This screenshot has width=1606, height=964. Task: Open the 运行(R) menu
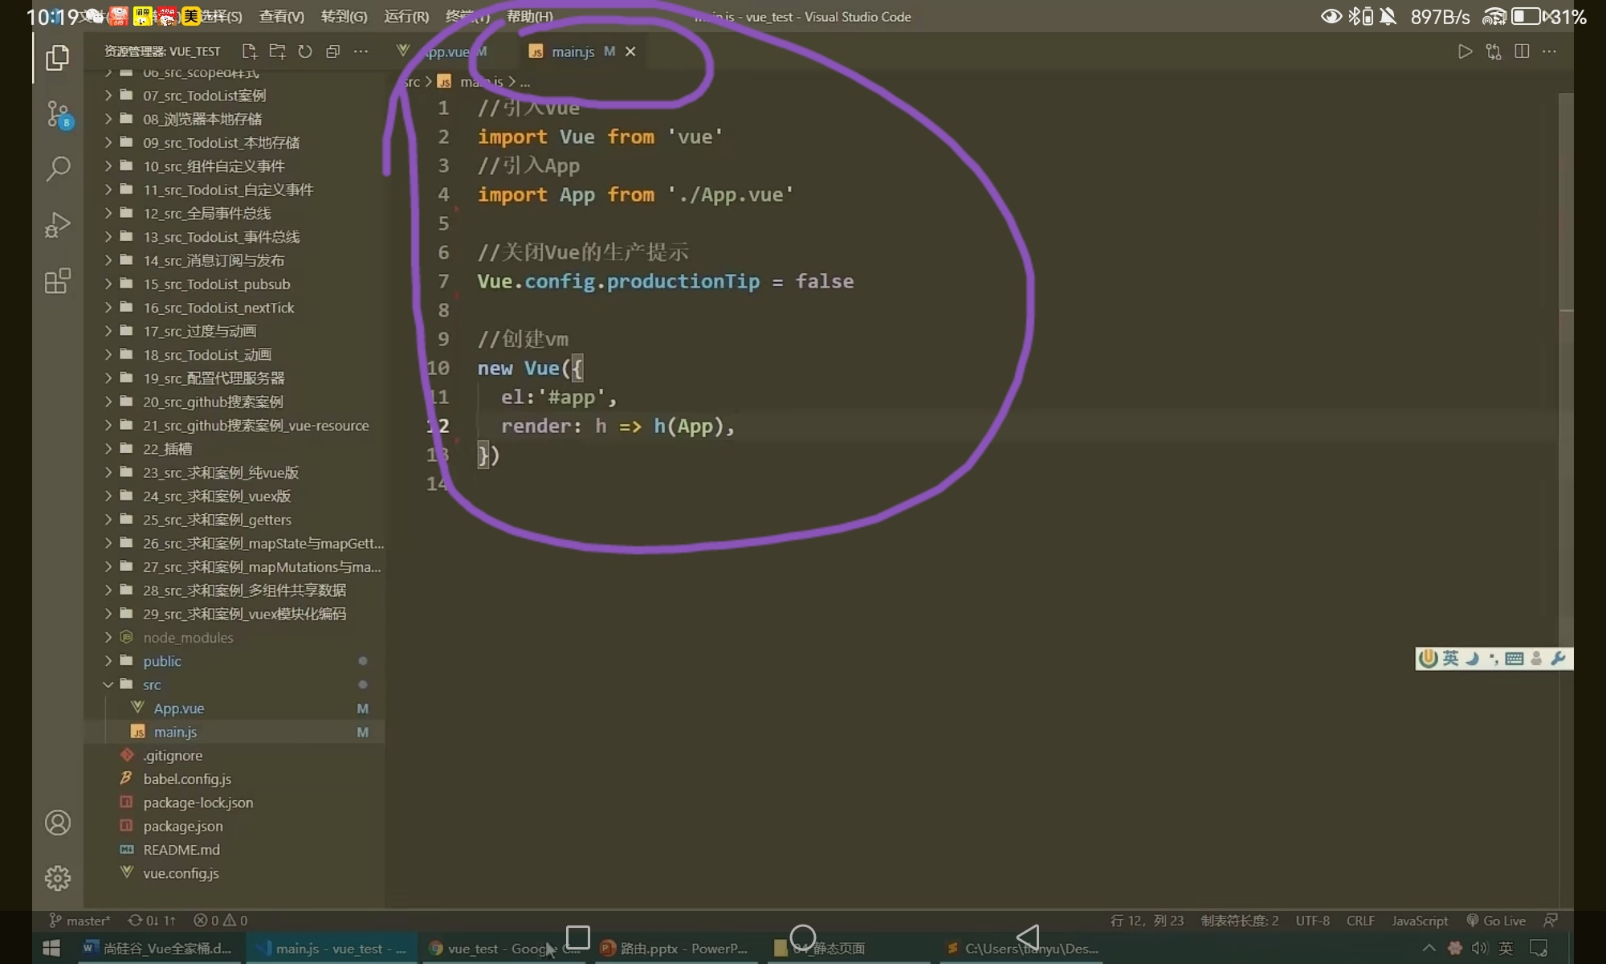point(406,16)
